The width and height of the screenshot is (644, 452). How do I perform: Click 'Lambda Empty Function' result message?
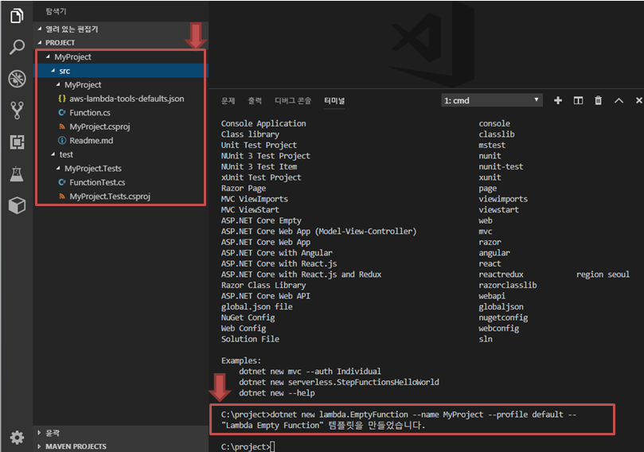tap(323, 425)
